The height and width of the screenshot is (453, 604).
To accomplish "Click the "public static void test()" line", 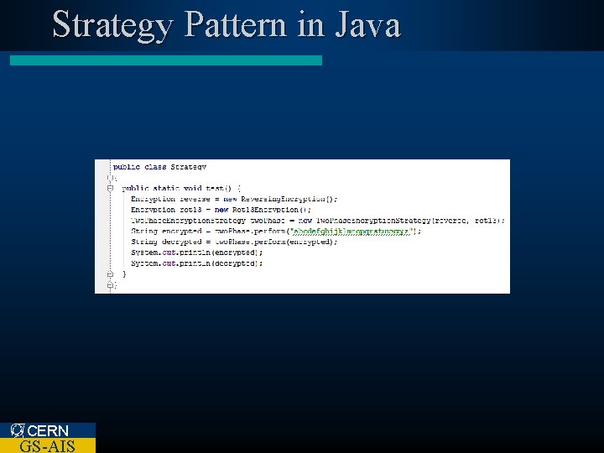I will click(x=181, y=189).
